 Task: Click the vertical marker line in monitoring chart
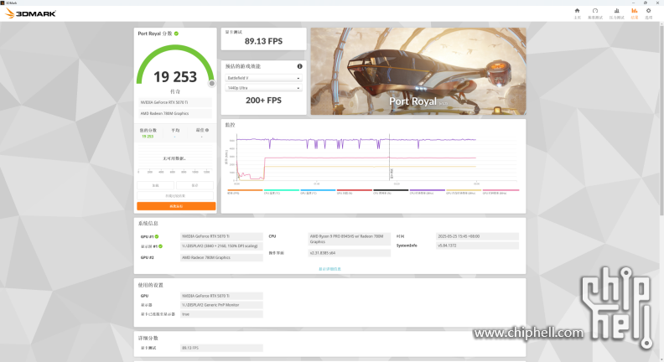pos(390,158)
